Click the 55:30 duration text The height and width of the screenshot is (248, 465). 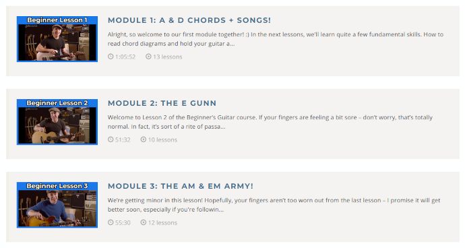[123, 222]
